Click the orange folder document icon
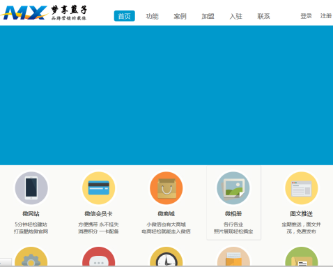The image size is (333, 267). click(233, 257)
